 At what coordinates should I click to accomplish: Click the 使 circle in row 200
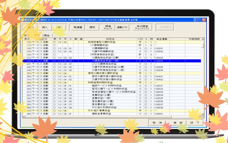click(x=54, y=55)
